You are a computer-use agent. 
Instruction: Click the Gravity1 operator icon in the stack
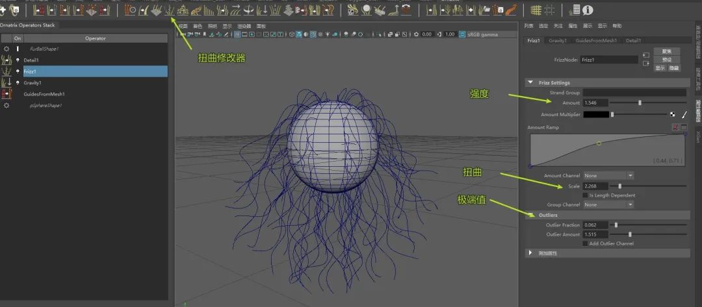coord(7,83)
